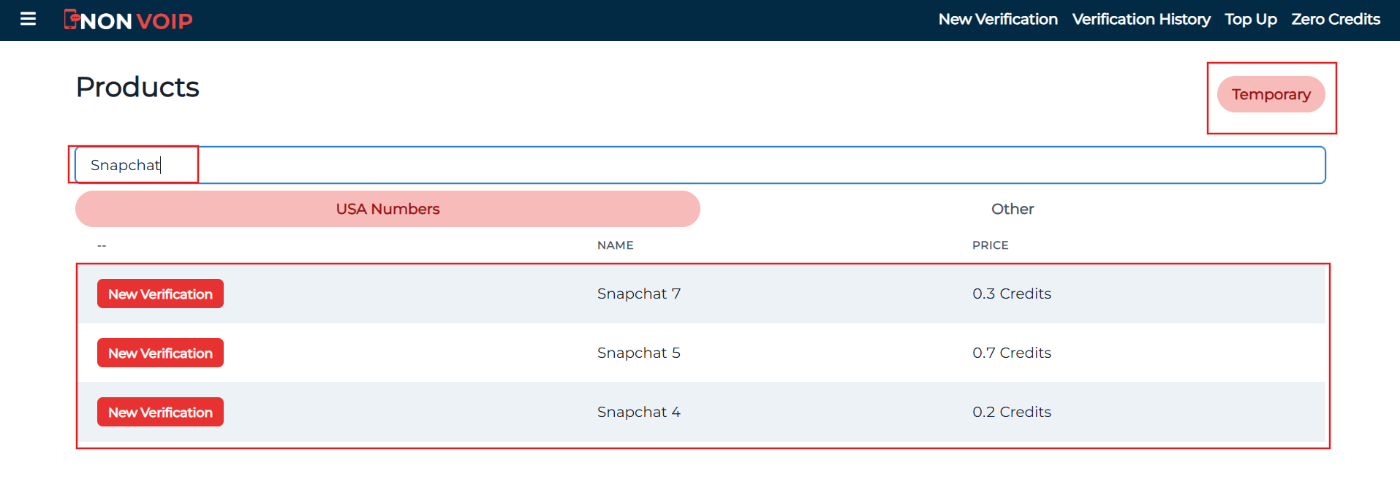Click the PRICE column header
The image size is (1400, 498).
tap(991, 245)
